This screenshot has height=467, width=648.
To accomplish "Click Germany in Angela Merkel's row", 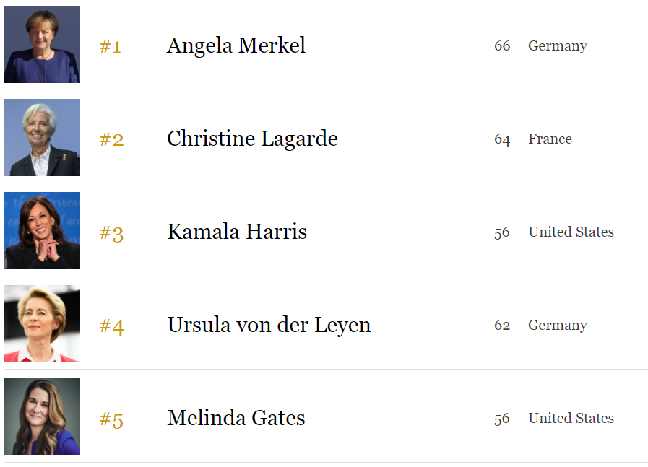I will point(558,45).
